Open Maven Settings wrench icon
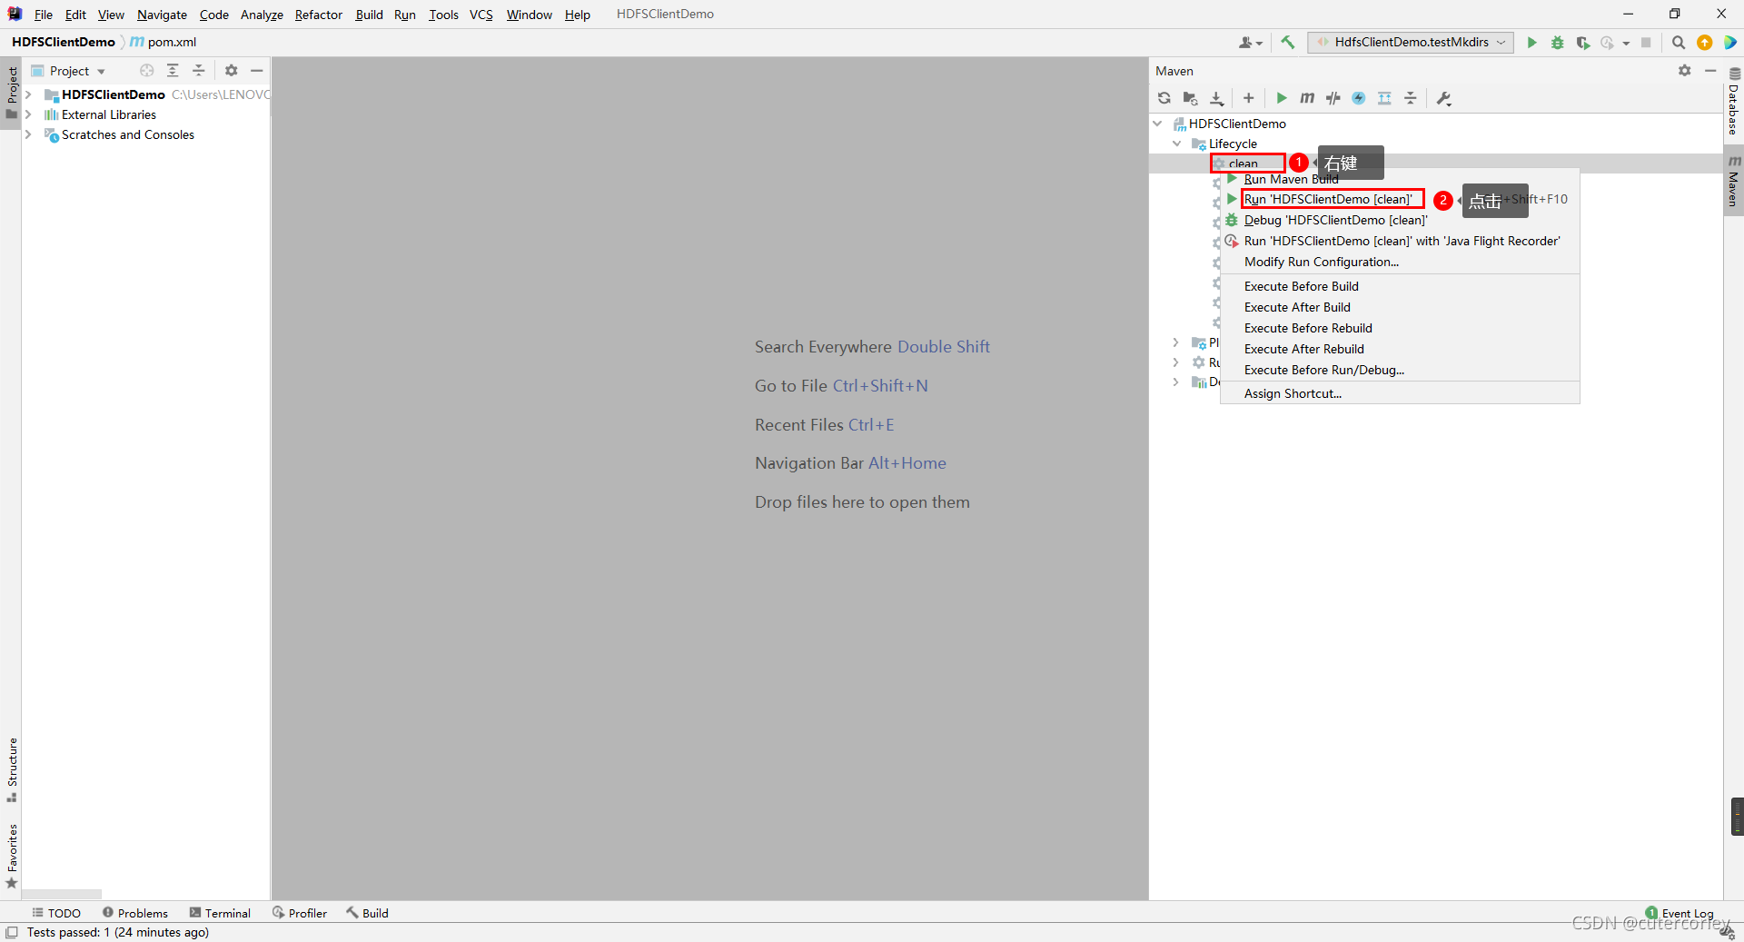 coord(1444,98)
